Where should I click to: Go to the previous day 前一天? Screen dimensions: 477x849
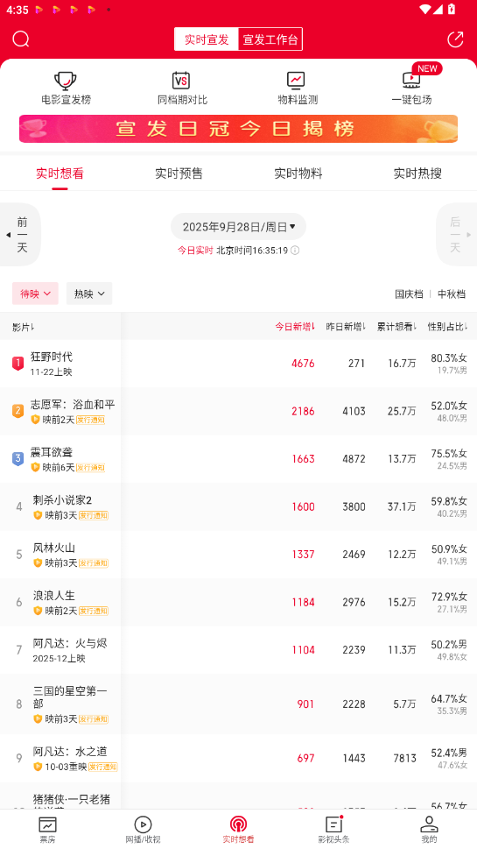click(x=20, y=235)
